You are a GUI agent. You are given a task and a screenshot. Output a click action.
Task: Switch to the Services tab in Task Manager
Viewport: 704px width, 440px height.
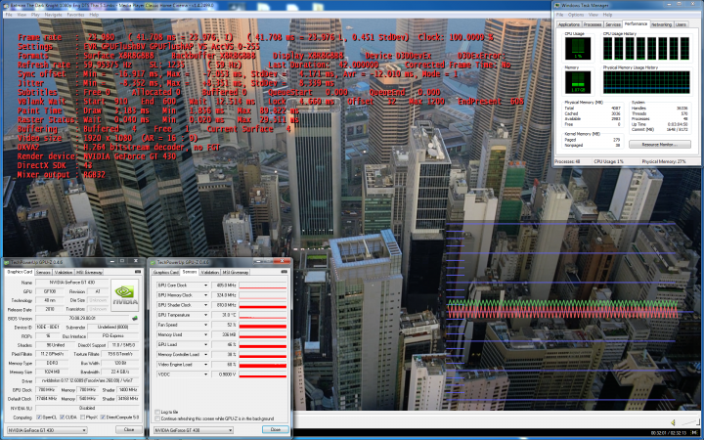coord(613,24)
